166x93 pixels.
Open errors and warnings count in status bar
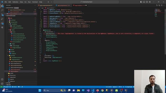[14, 87]
